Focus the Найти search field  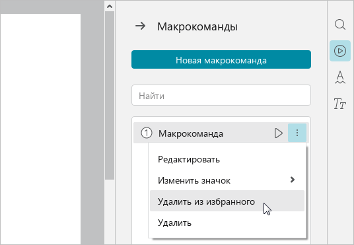(221, 95)
